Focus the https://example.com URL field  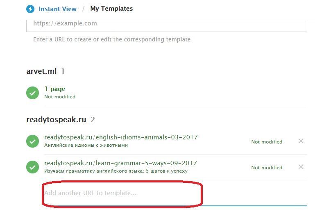(x=166, y=24)
